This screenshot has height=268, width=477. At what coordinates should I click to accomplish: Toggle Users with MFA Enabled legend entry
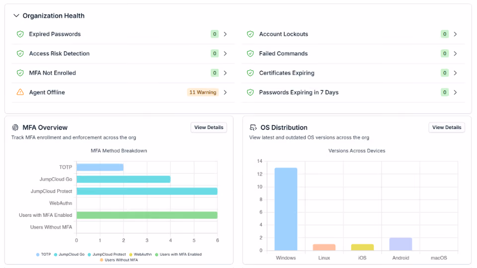[x=178, y=254]
